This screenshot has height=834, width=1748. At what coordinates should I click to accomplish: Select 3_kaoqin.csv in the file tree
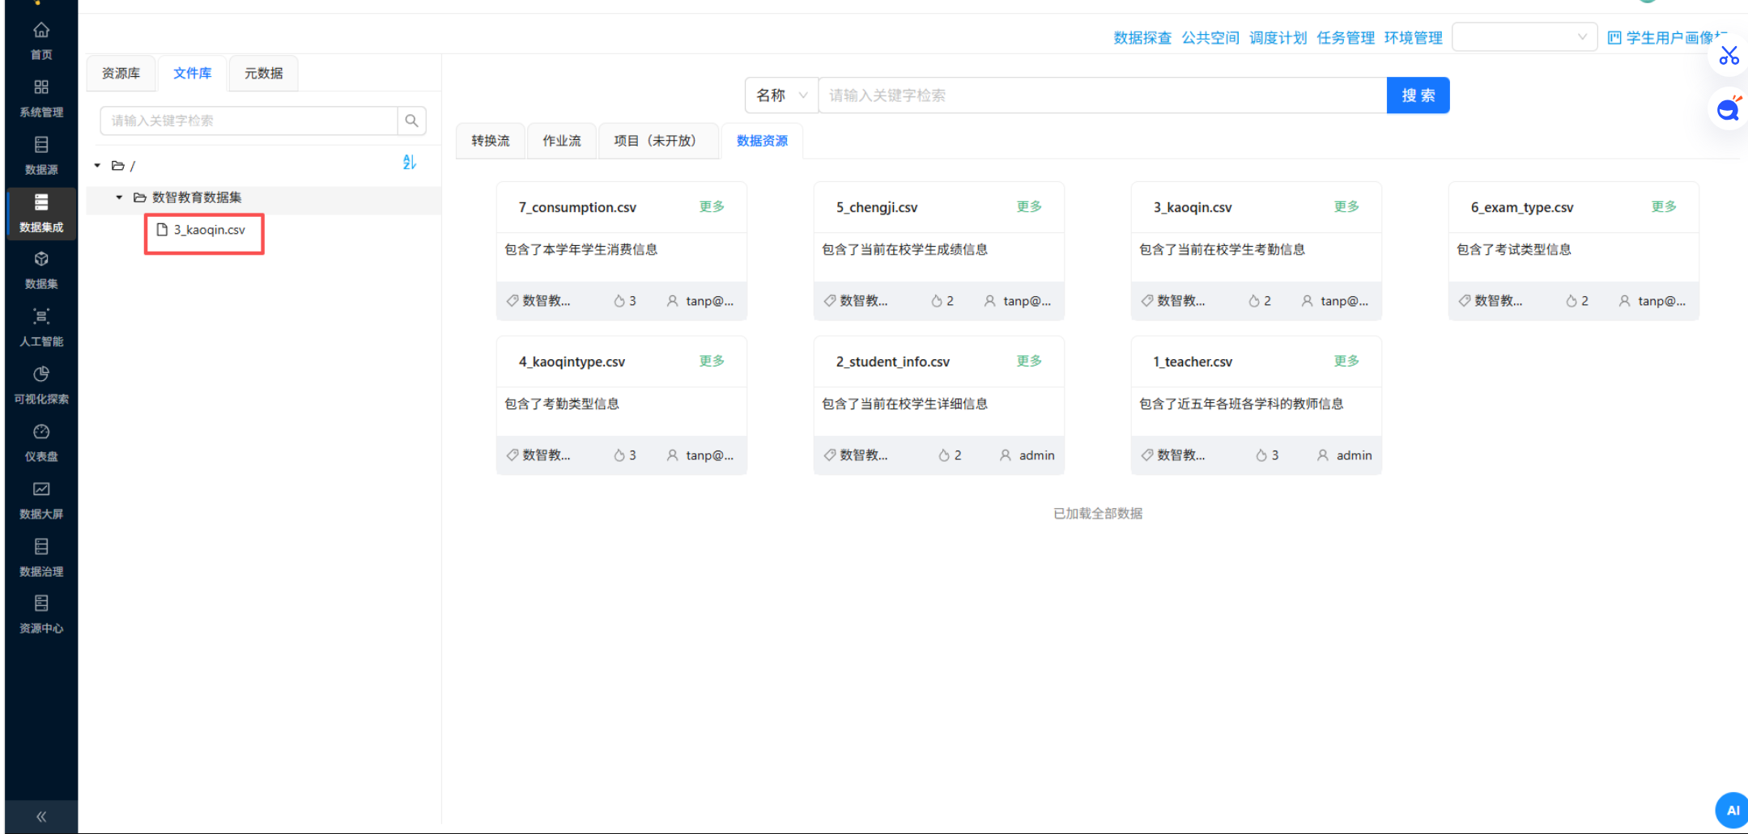(x=209, y=230)
